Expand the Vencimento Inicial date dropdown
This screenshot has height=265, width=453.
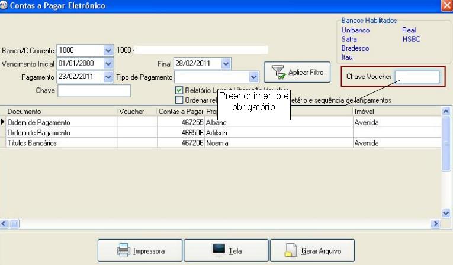(107, 64)
